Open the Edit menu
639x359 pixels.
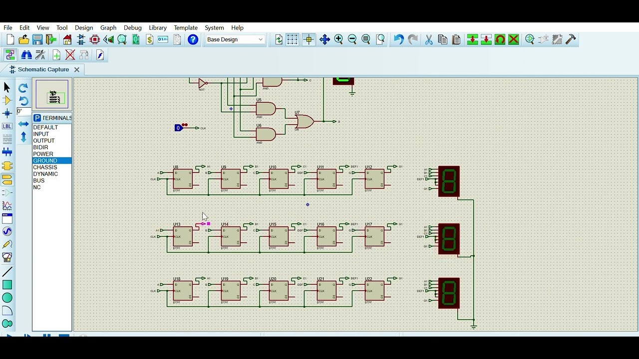[x=24, y=28]
